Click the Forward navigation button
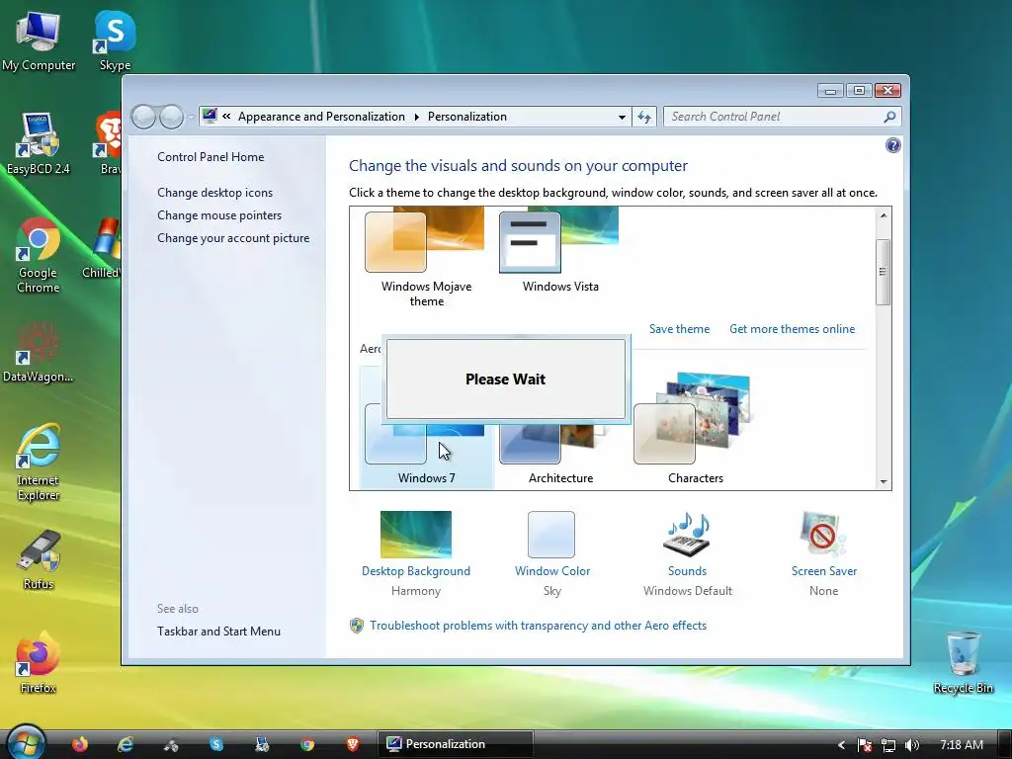Screen dimensions: 1012x759 (x=171, y=117)
